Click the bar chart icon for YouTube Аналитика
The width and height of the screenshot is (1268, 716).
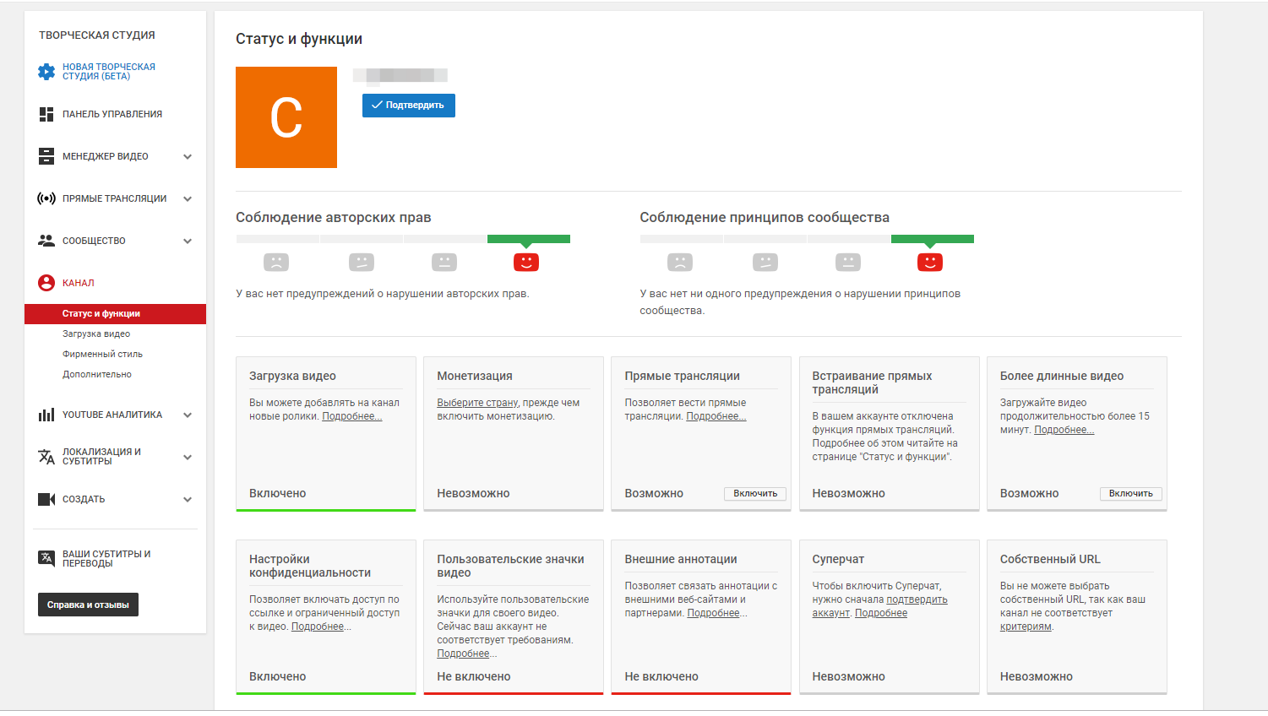pyautogui.click(x=46, y=415)
